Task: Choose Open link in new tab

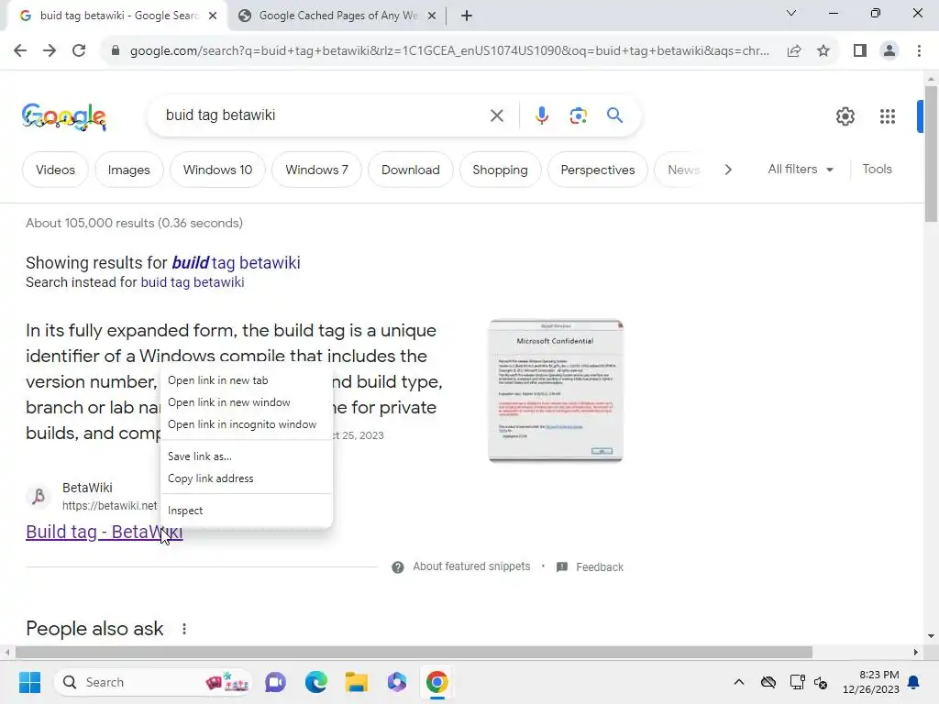Action: 246,380
